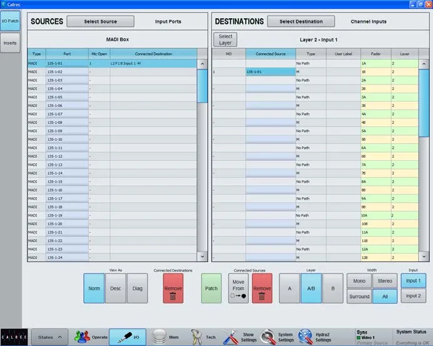Set width filter to Surround
Image resolution: width=433 pixels, height=346 pixels.
click(x=359, y=297)
